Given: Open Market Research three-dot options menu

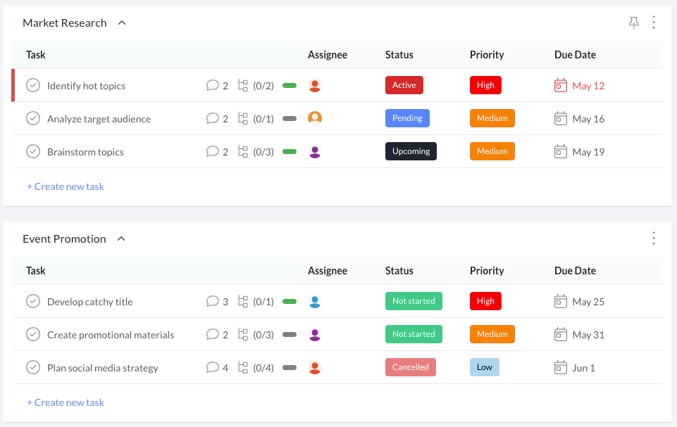Looking at the screenshot, I should click(653, 23).
